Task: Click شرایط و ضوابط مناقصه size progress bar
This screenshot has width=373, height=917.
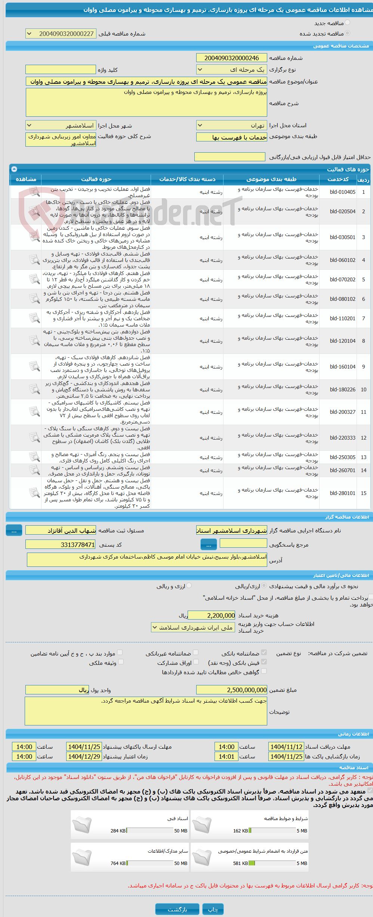Action: [272, 830]
